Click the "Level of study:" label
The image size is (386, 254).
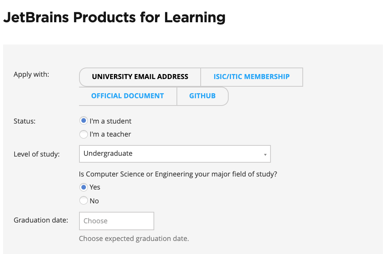36,154
